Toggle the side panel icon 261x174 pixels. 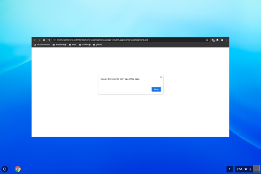[x=222, y=40]
